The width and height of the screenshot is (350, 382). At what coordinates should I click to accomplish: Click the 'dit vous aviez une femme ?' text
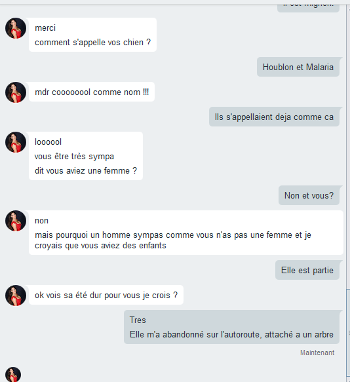86,171
